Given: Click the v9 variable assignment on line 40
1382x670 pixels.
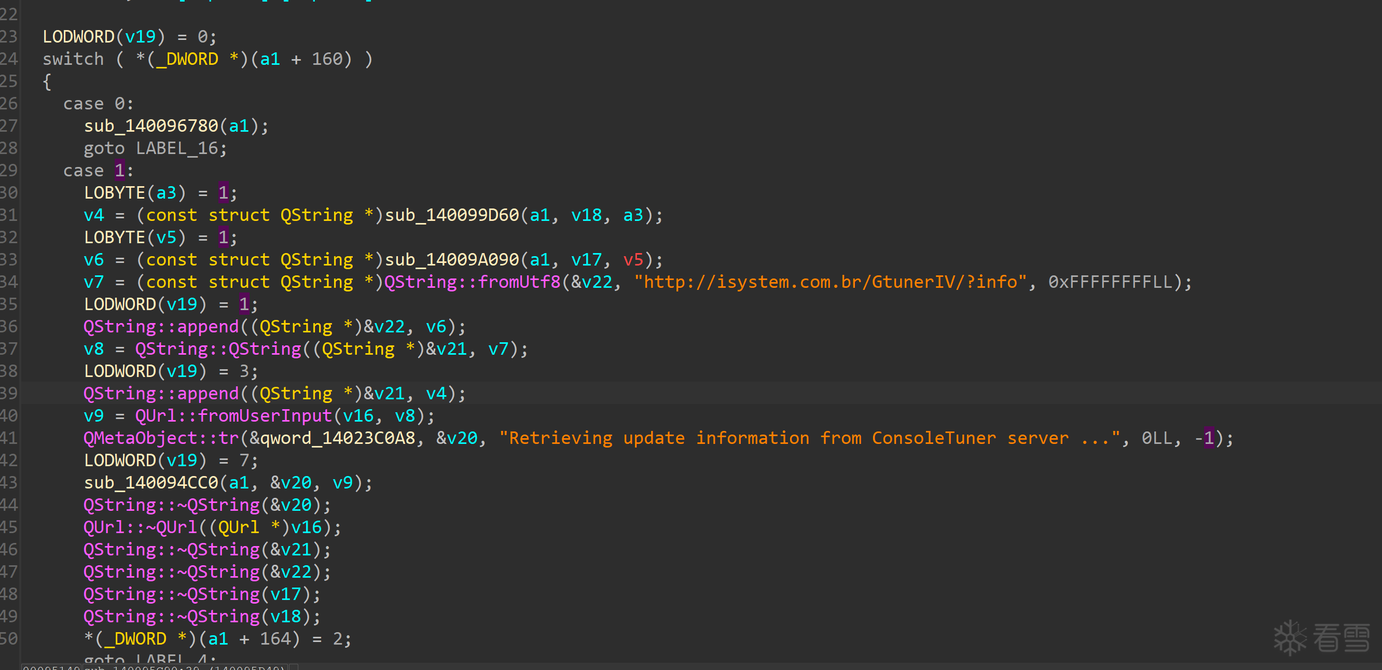Looking at the screenshot, I should click(x=93, y=416).
